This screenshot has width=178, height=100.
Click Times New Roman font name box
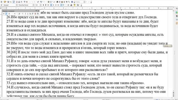[x=26, y=5]
